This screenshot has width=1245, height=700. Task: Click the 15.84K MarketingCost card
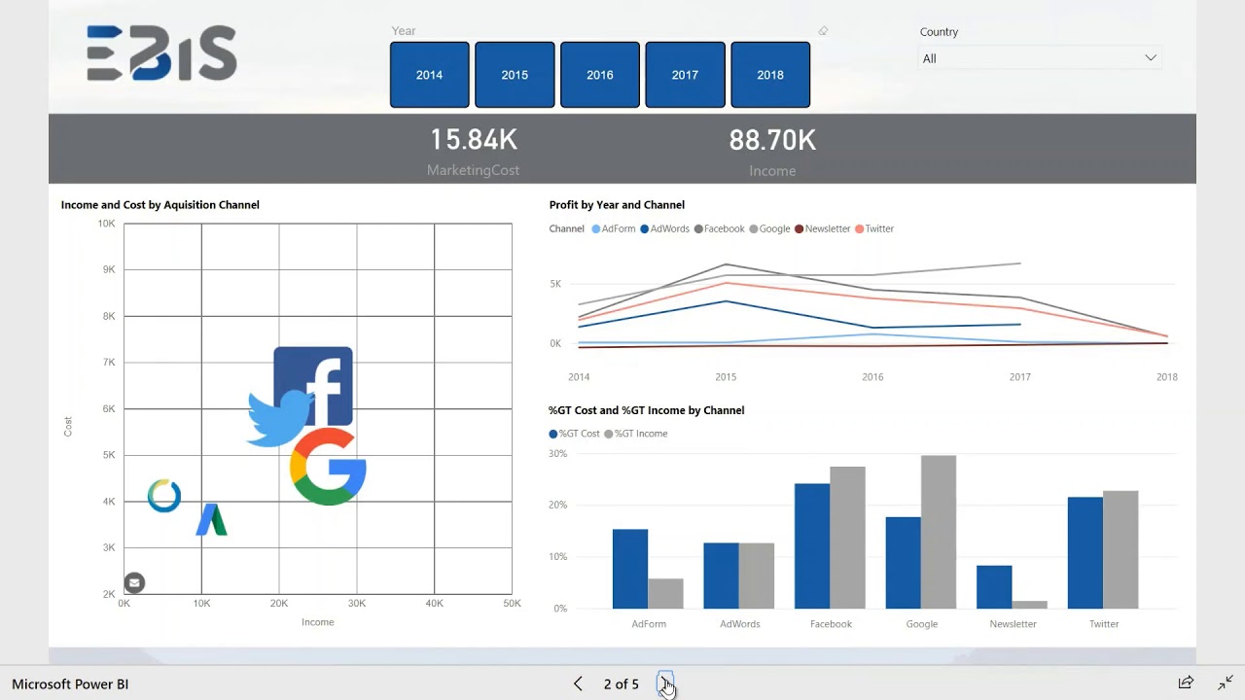coord(474,151)
